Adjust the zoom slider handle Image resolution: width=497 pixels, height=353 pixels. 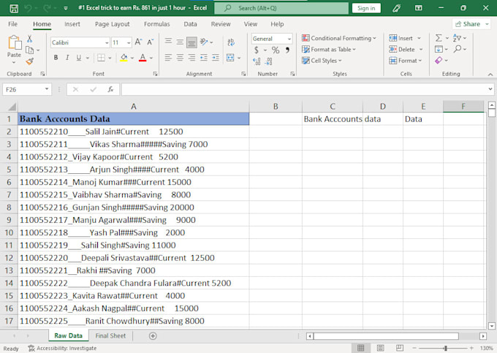[x=445, y=348]
